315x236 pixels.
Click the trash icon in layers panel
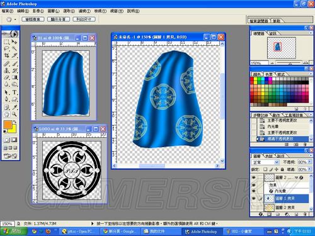(305, 214)
